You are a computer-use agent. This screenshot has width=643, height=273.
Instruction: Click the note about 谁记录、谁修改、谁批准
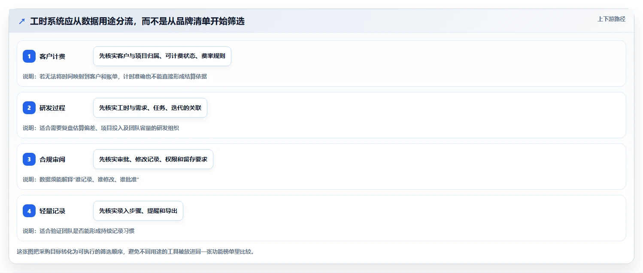pyautogui.click(x=81, y=179)
